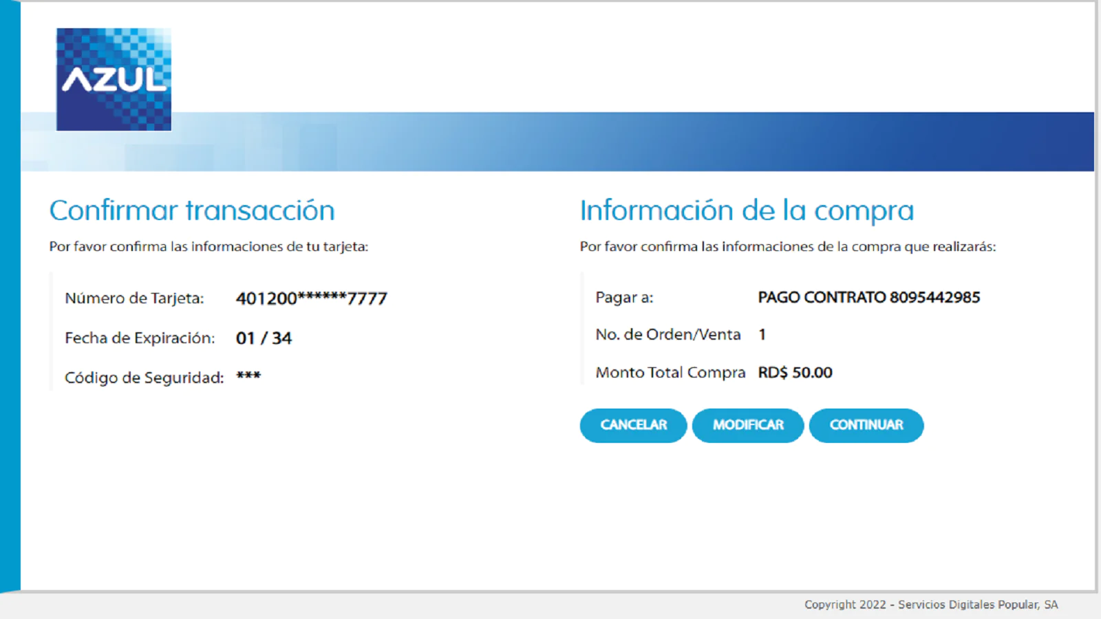Click the masked security code asterisks
The width and height of the screenshot is (1101, 619).
pos(248,377)
